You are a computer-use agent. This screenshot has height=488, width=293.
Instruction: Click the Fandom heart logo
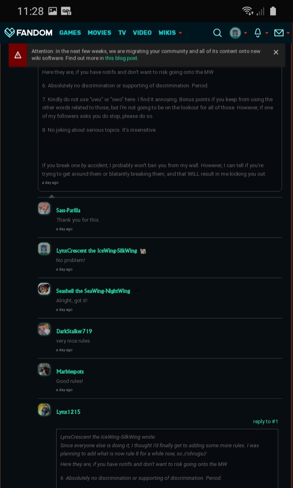pos(9,33)
